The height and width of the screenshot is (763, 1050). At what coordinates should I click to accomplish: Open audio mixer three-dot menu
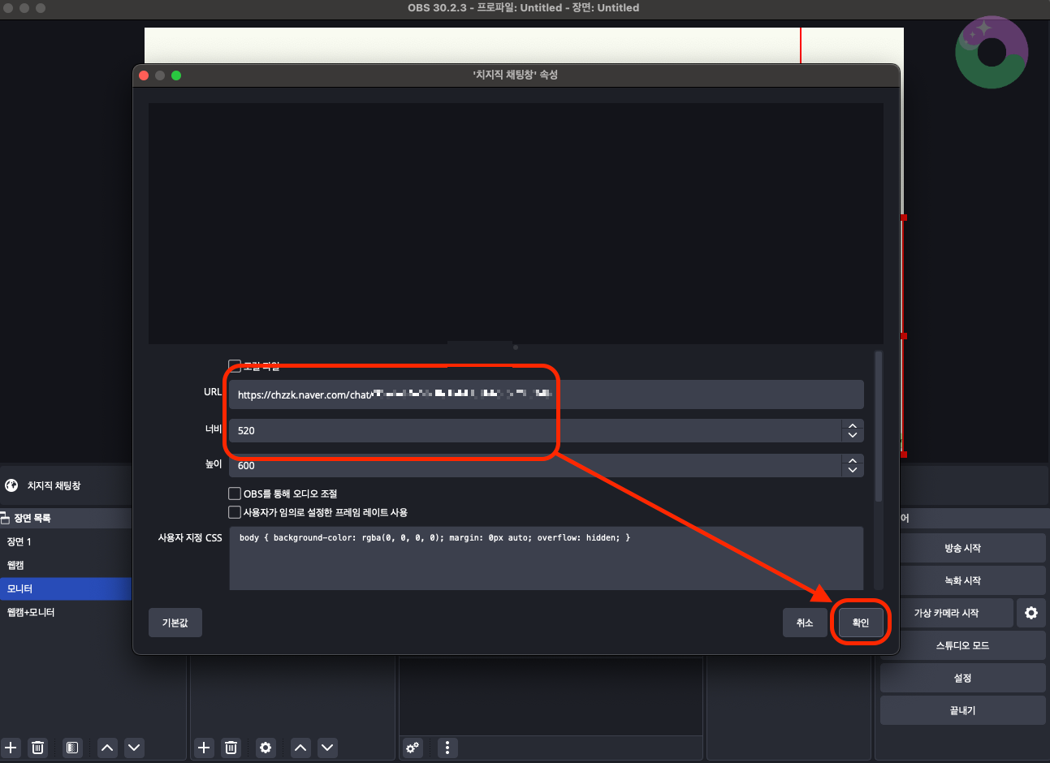pyautogui.click(x=447, y=748)
